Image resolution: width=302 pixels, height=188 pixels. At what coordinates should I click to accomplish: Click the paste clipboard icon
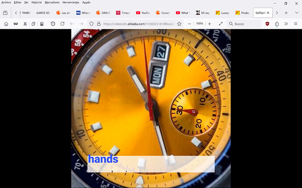coord(42,24)
